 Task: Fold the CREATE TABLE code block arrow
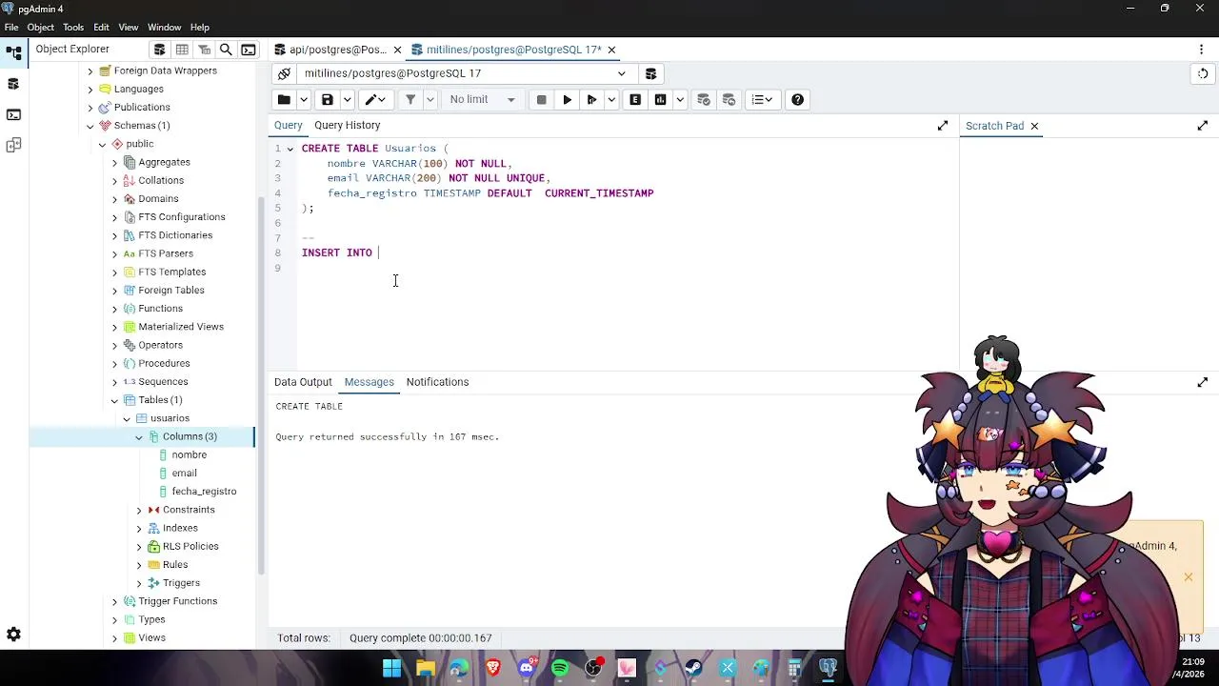(290, 149)
